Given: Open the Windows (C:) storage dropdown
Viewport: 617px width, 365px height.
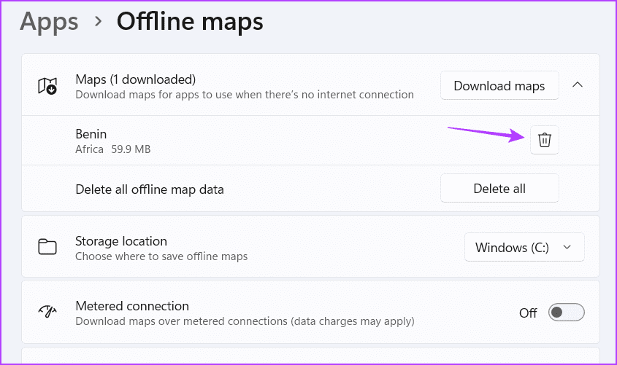Looking at the screenshot, I should coord(524,247).
